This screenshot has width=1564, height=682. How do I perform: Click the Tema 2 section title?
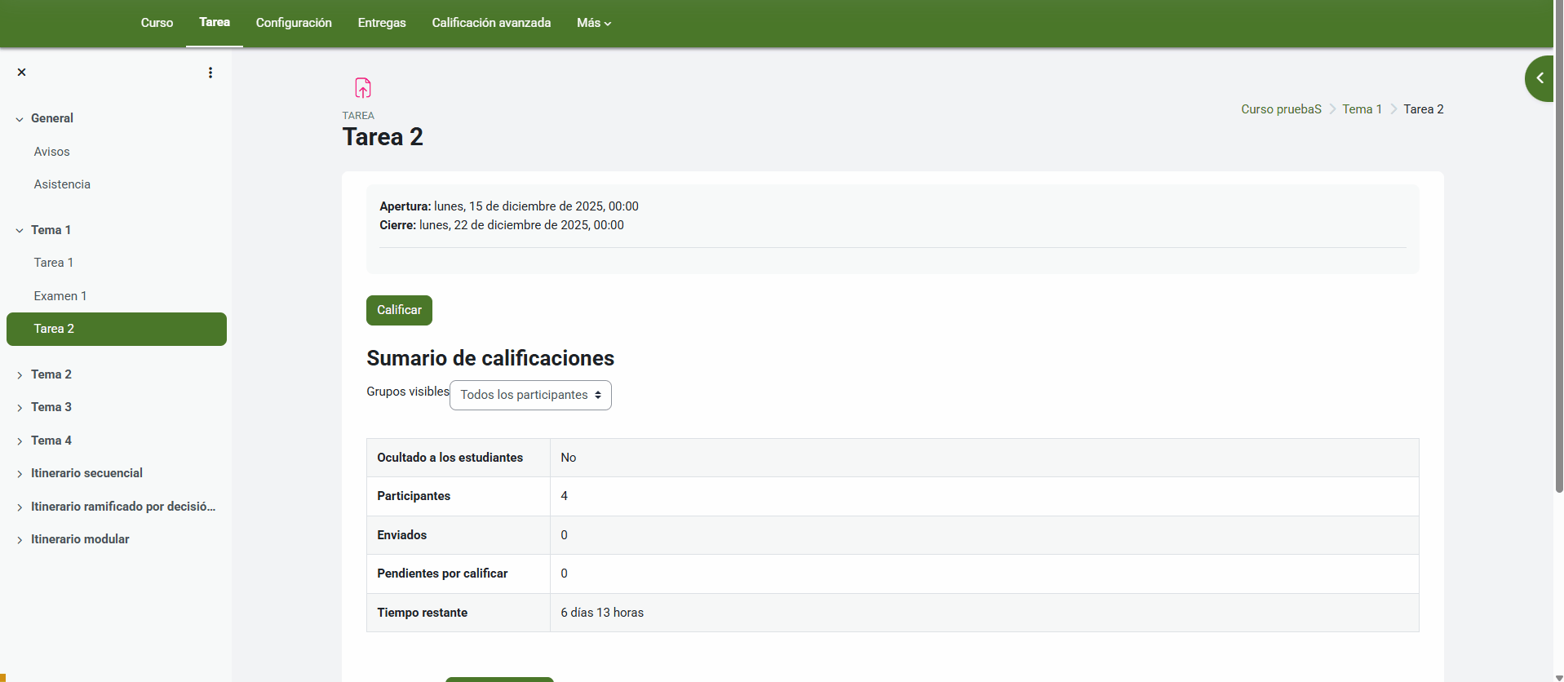tap(51, 374)
